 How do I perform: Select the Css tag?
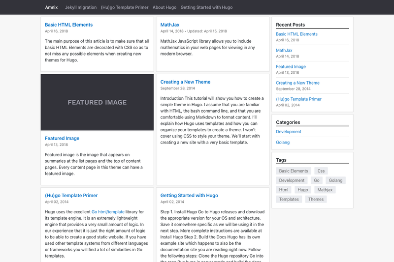pyautogui.click(x=321, y=171)
